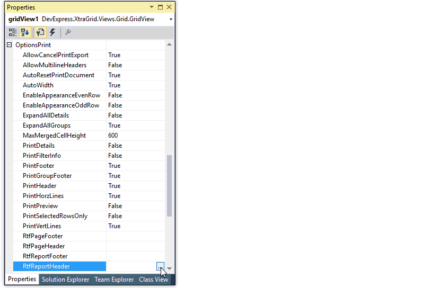Maximize the Properties panel

[161, 7]
